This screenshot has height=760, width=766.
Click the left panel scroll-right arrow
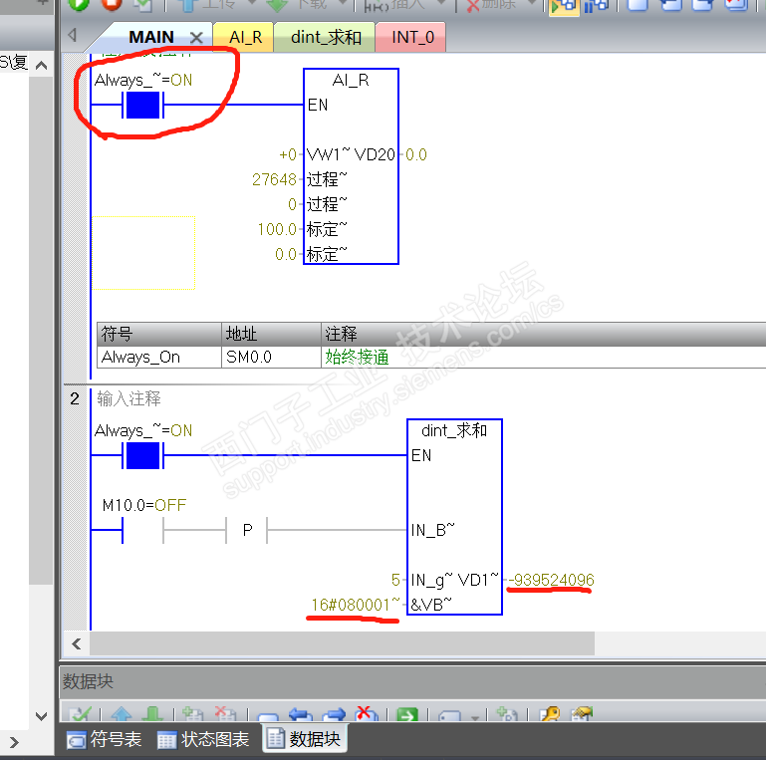tap(14, 743)
